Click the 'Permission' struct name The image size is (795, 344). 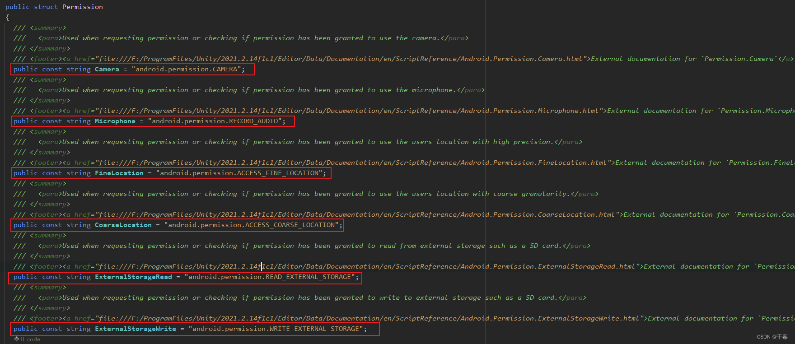click(x=83, y=7)
